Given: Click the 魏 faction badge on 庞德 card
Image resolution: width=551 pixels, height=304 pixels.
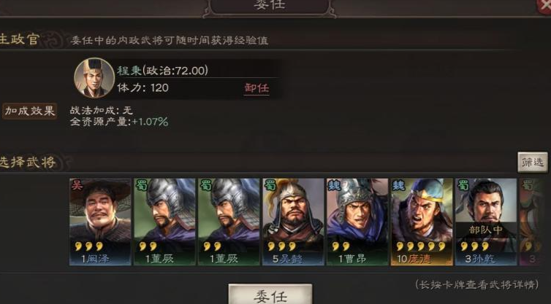Looking at the screenshot, I should click(x=399, y=184).
